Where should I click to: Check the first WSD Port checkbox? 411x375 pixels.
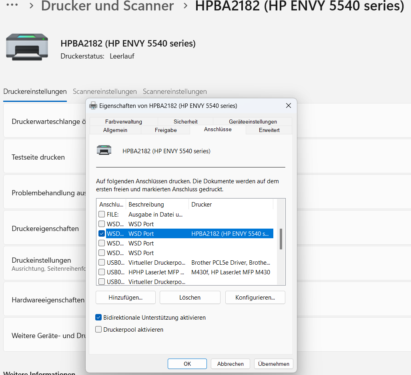(102, 224)
